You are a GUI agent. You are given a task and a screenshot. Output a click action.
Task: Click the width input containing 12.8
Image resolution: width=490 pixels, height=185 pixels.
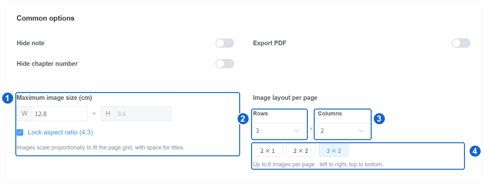tap(59, 114)
